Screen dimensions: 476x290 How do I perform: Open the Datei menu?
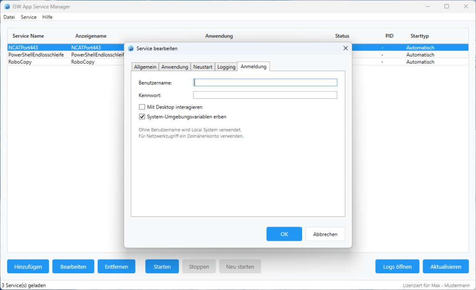click(x=9, y=17)
